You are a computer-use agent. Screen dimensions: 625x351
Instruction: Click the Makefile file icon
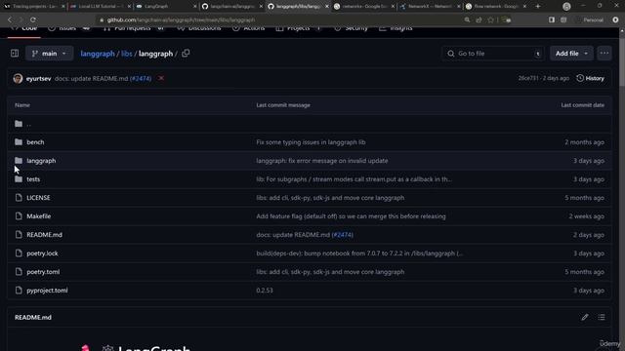pos(19,216)
